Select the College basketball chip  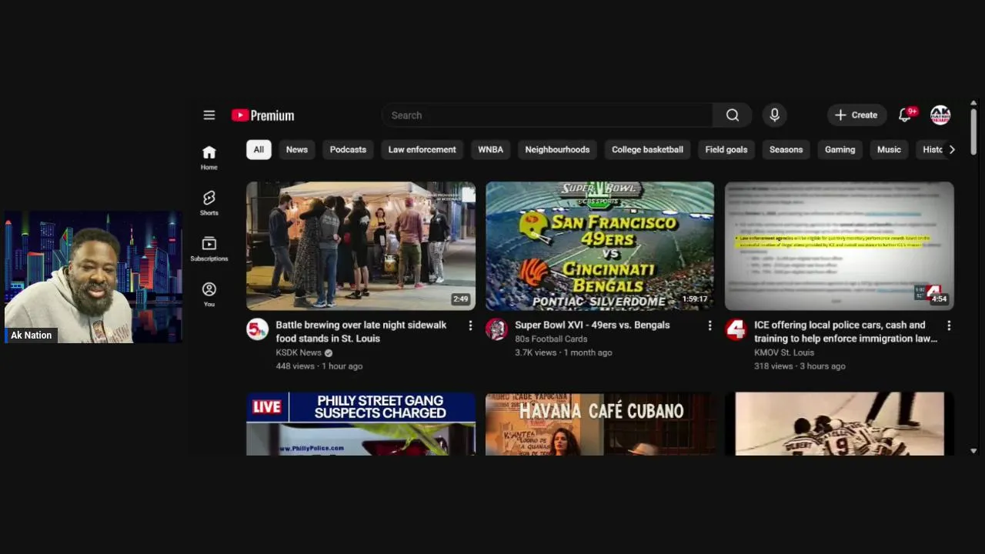coord(647,149)
